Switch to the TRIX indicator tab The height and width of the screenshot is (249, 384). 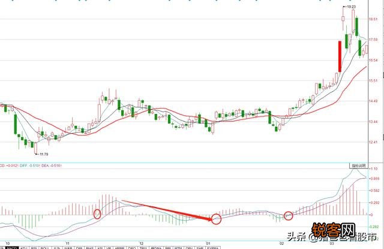(143, 248)
